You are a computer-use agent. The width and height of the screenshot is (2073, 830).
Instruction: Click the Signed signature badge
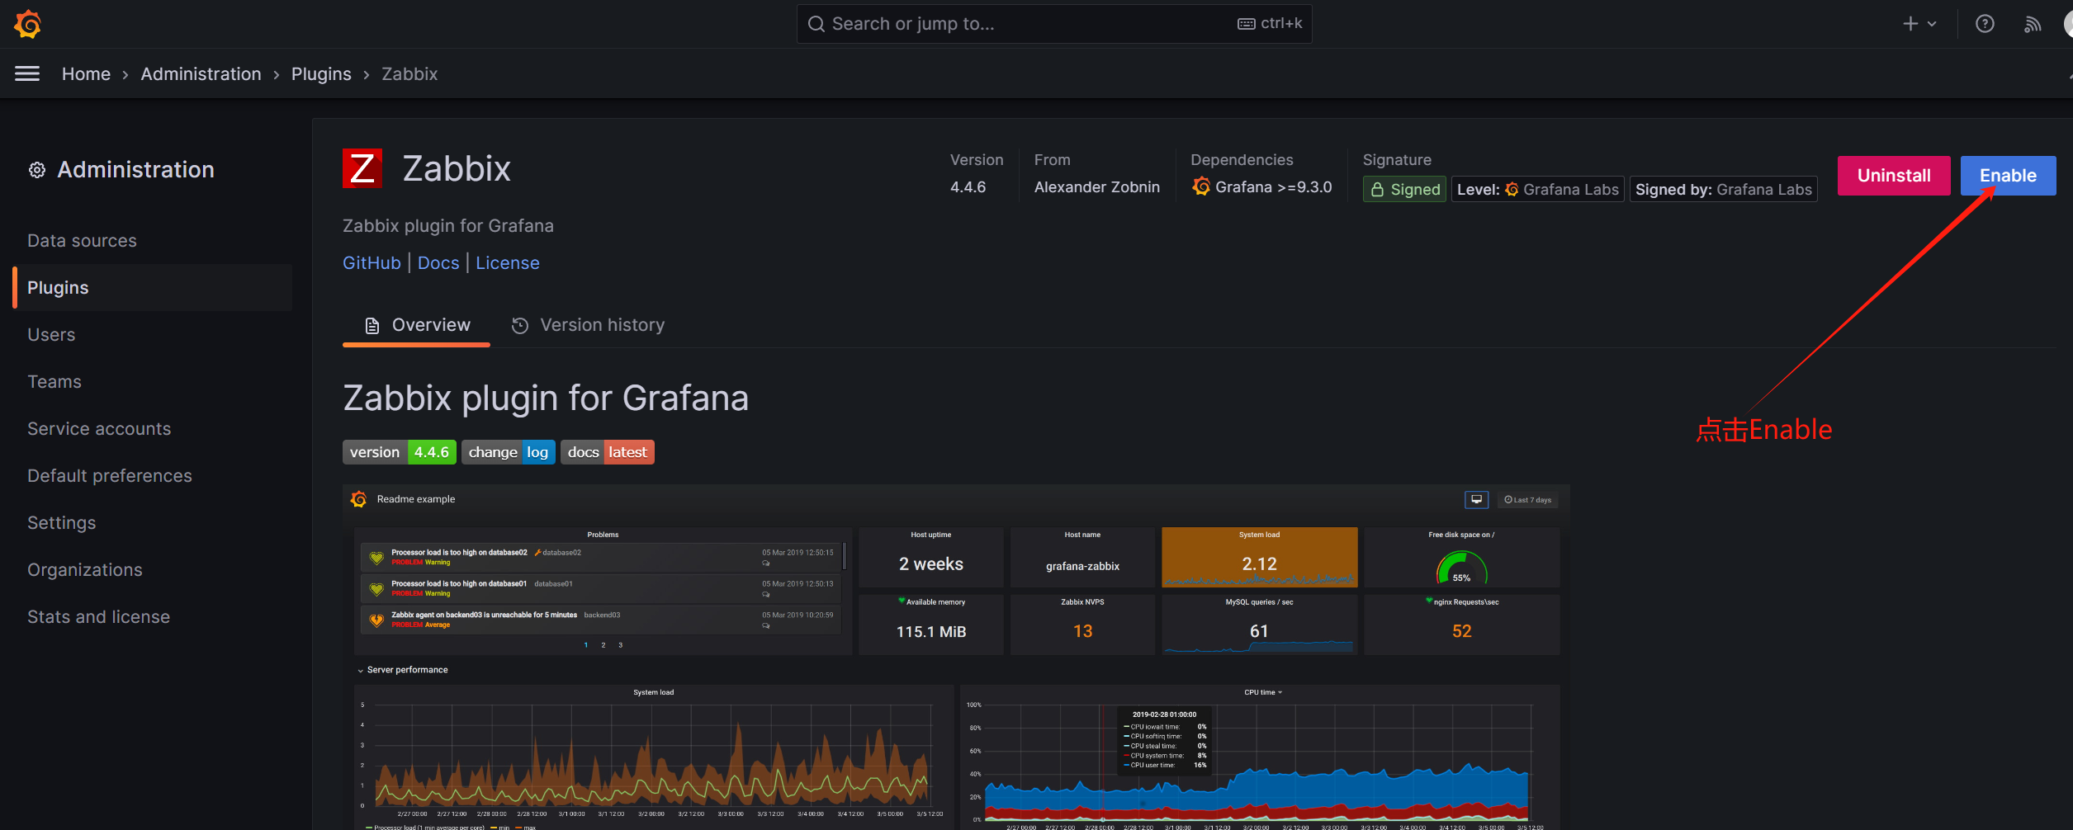1404,189
